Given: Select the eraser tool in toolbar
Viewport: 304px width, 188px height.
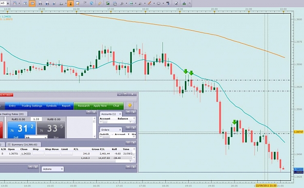Looking at the screenshot, I should tap(176, 3).
